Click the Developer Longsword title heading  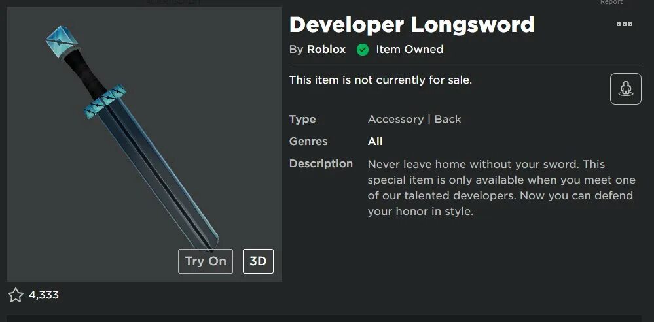click(412, 25)
